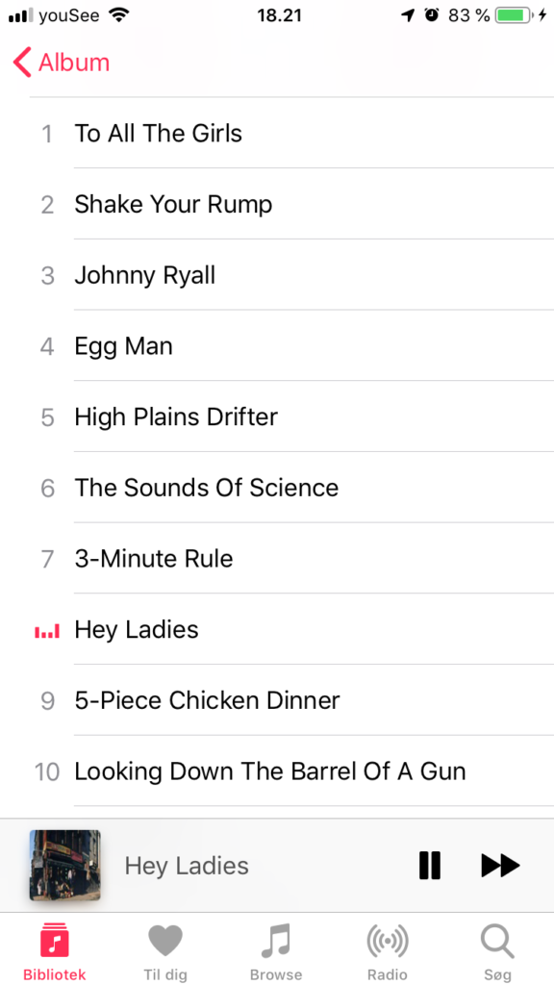This screenshot has width=554, height=985.
Task: Play Shake Your Rump
Action: [x=291, y=204]
